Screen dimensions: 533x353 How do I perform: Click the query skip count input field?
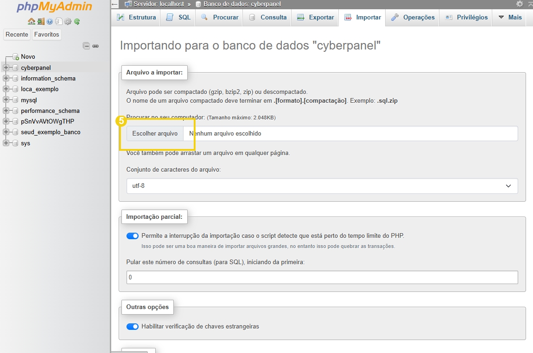point(322,277)
